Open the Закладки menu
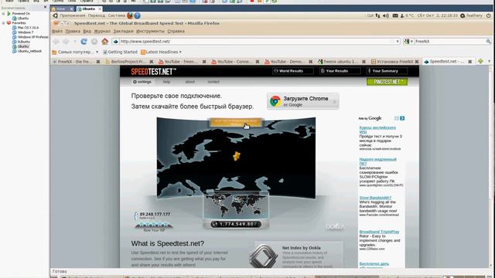Viewport: 495px width, 278px height. pos(124,31)
